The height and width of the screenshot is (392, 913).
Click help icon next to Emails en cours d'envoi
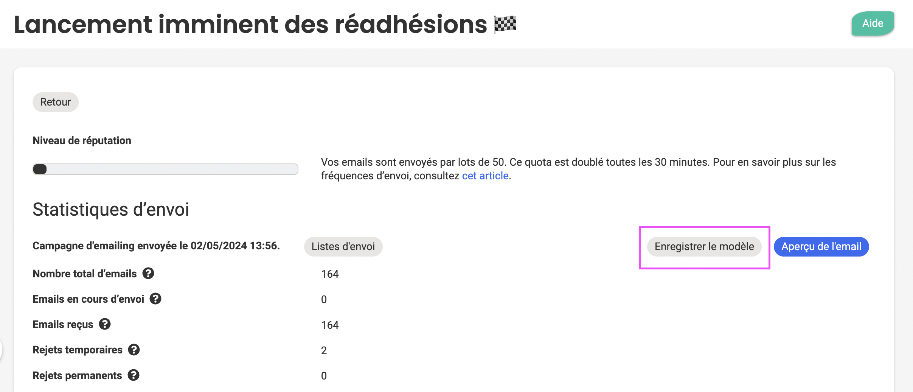[155, 299]
